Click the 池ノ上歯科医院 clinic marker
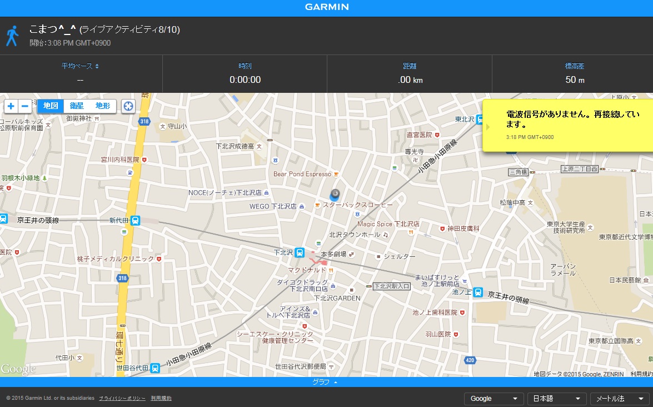This screenshot has height=407, width=653. (462, 312)
